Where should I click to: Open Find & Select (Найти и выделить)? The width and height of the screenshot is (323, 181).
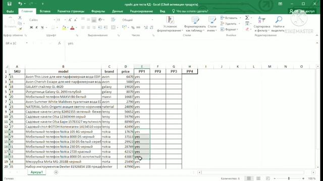coord(278,24)
